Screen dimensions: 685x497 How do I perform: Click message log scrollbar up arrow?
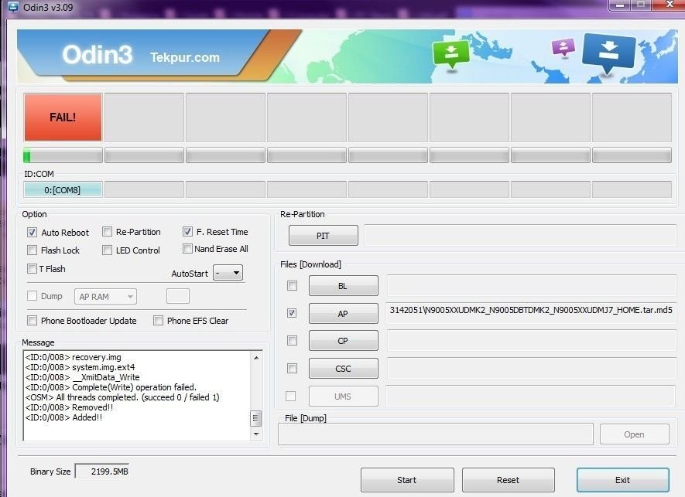tap(256, 358)
